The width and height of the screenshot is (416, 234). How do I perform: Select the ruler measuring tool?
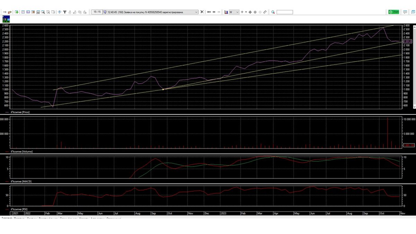pyautogui.click(x=265, y=12)
